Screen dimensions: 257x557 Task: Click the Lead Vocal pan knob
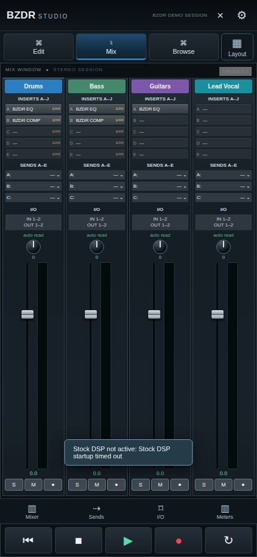(x=224, y=247)
